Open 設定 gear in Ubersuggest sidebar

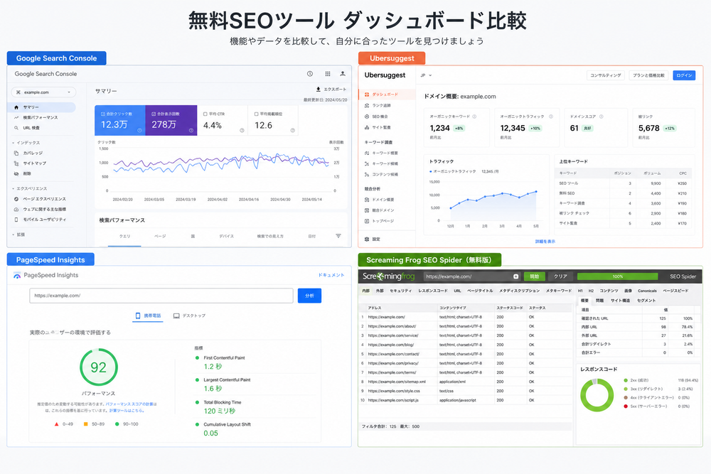click(367, 239)
